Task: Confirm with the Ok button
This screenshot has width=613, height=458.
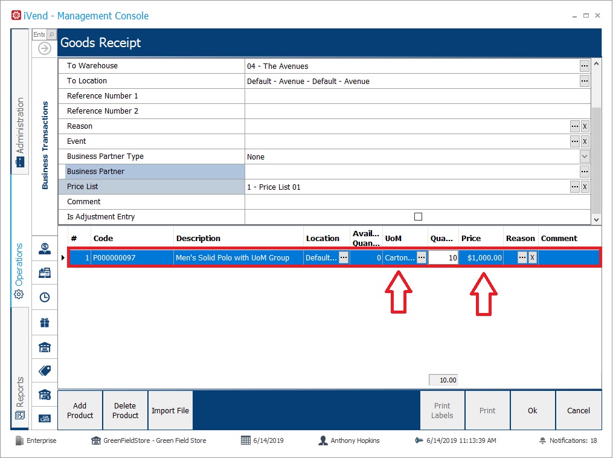Action: coord(533,410)
